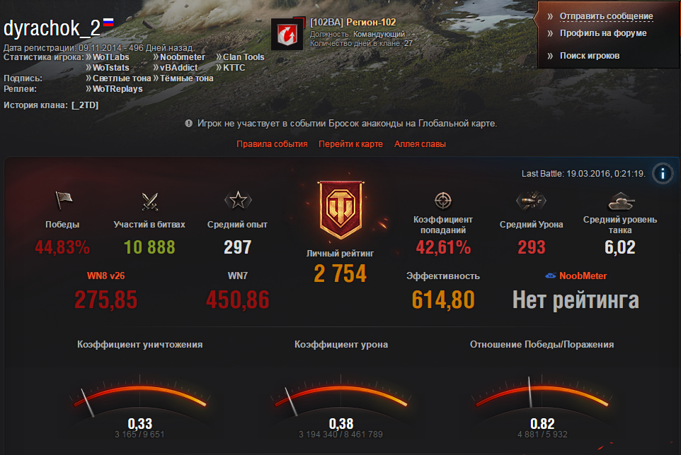Viewport: 681px width, 455px height.
Task: Select Поиск игроков menu item
Action: coord(590,56)
